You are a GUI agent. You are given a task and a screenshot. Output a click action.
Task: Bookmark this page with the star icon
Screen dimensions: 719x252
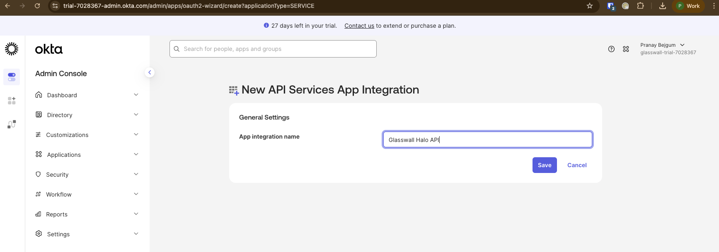[590, 6]
